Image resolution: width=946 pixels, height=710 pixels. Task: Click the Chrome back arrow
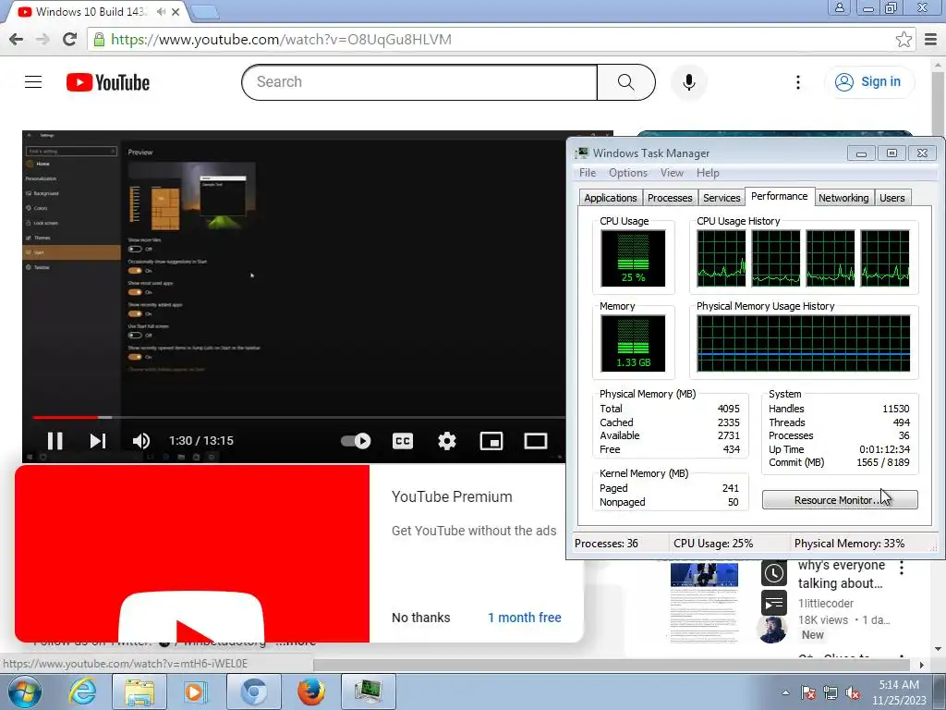click(x=17, y=39)
